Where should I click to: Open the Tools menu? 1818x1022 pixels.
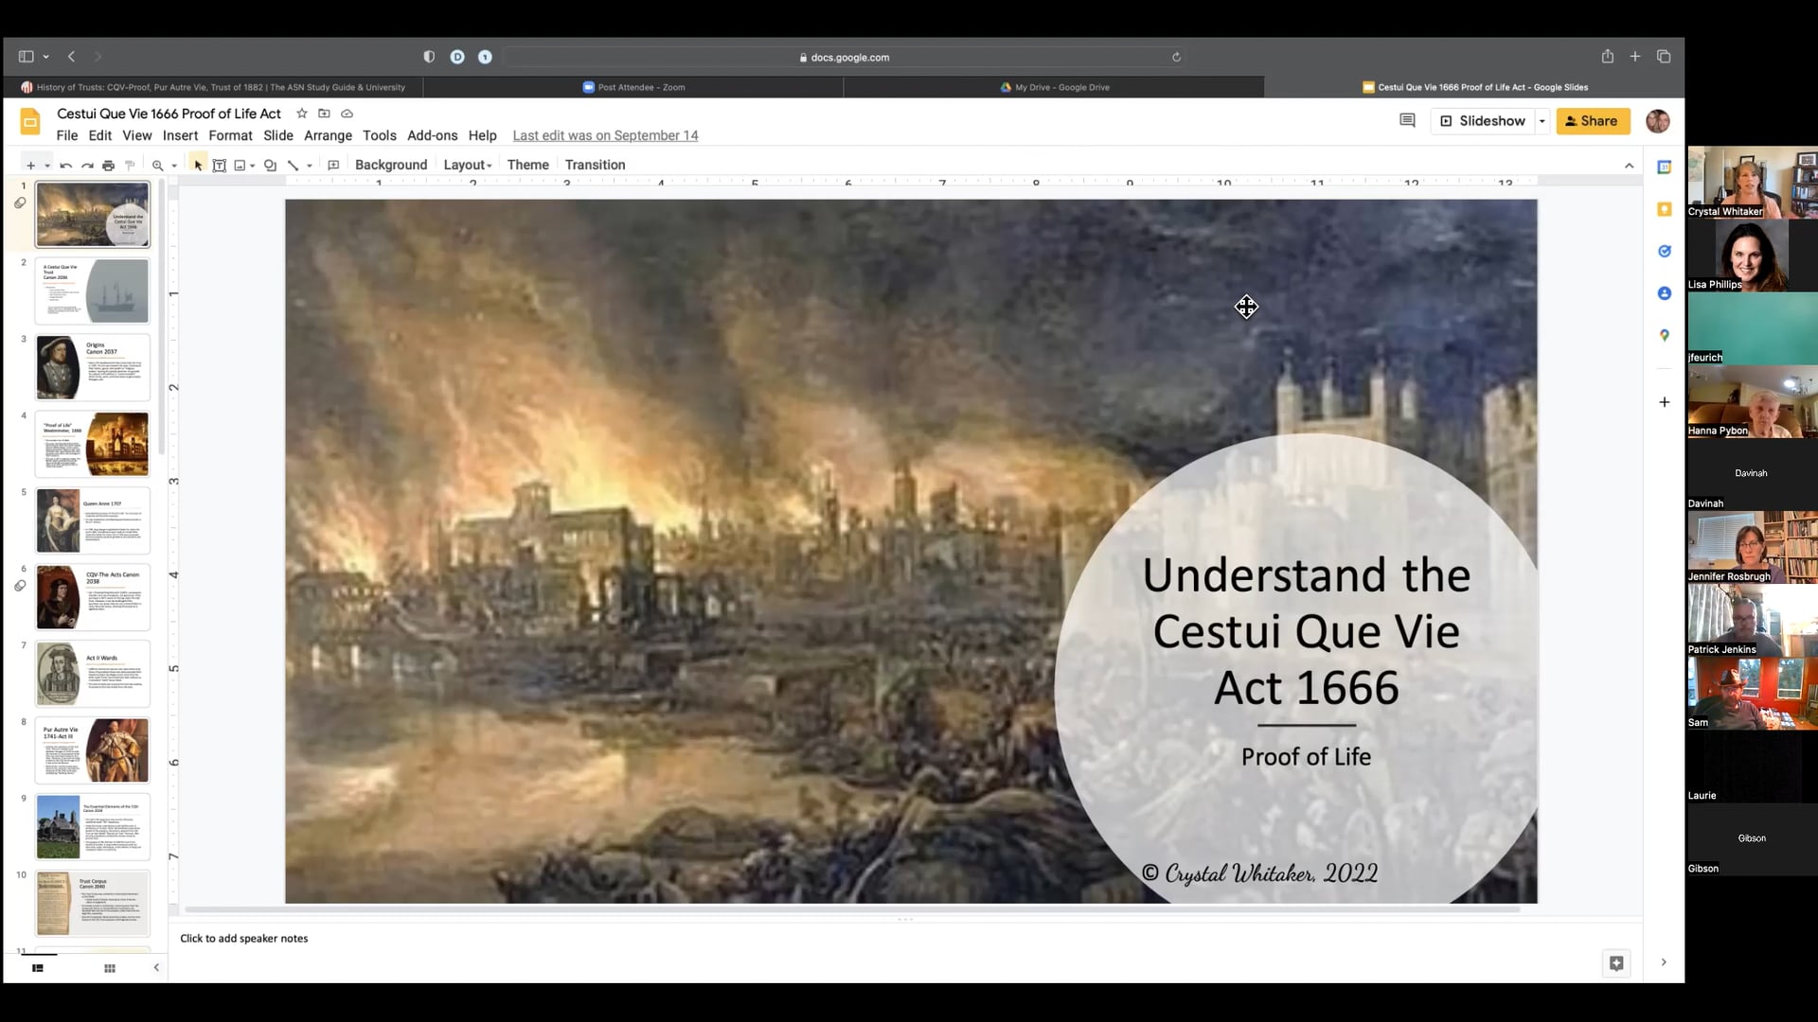(380, 136)
